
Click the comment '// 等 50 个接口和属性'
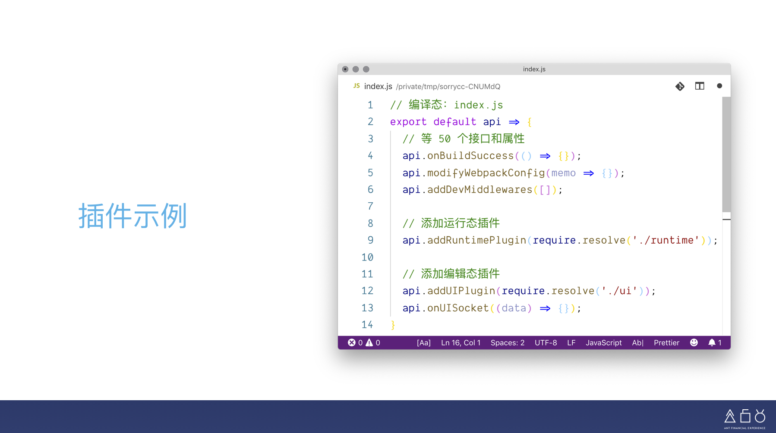pyautogui.click(x=464, y=139)
